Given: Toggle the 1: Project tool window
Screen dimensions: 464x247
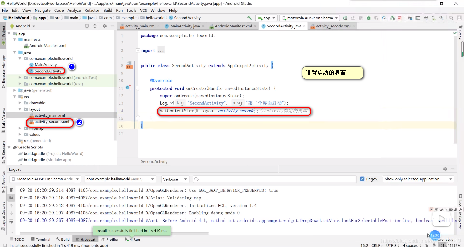Looking at the screenshot, I should tap(3, 36).
